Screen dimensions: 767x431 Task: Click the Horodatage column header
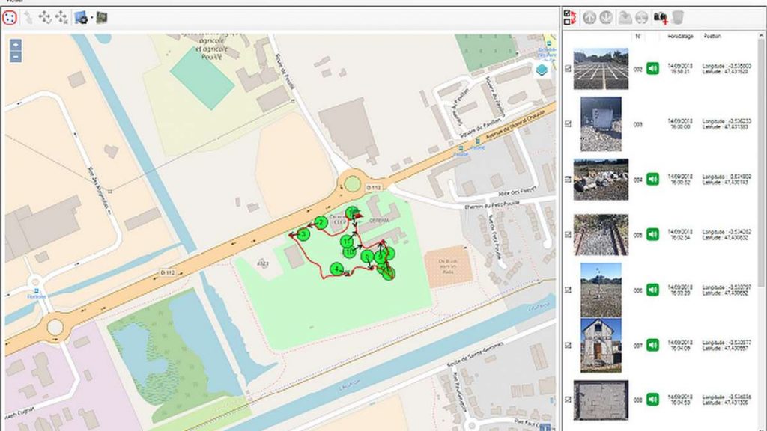click(x=680, y=36)
